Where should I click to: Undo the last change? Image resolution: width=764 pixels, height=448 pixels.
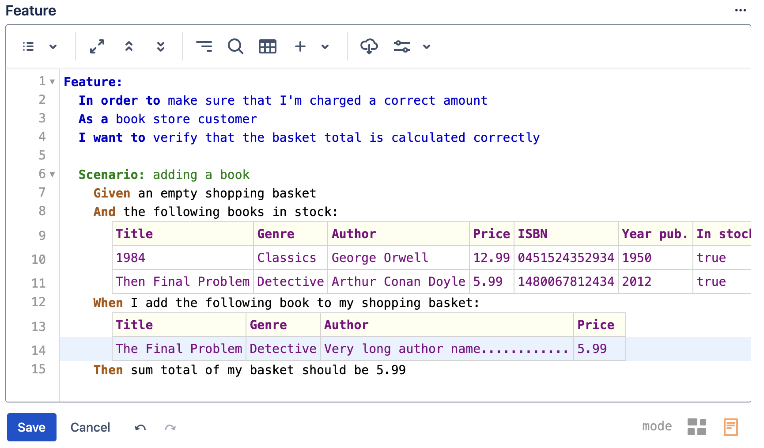point(140,427)
